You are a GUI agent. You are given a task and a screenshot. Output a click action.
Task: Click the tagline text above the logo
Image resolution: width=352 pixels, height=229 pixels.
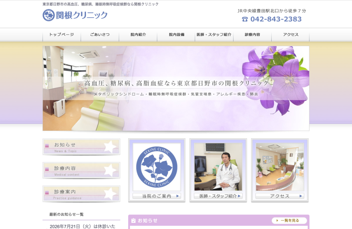click(x=101, y=4)
